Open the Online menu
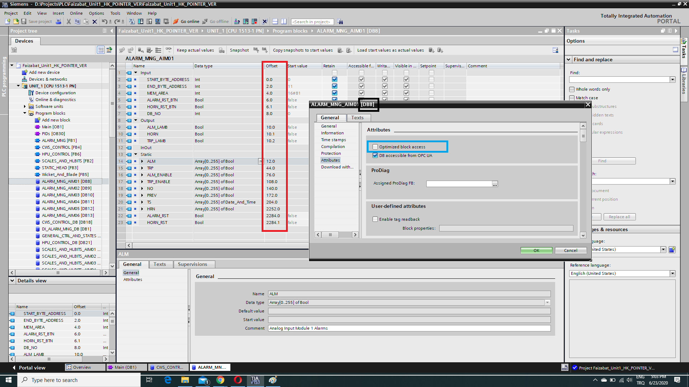This screenshot has width=689, height=387. pos(76,13)
